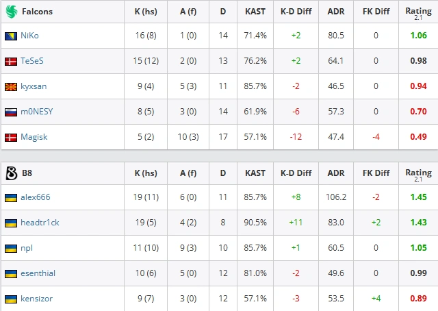Sort B8 table by Rating 2.1 header
438x311 pixels.
click(418, 175)
